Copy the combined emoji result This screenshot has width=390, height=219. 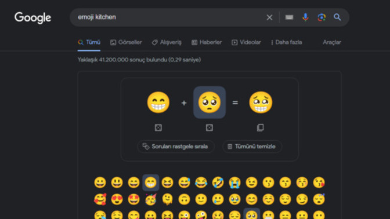click(x=260, y=127)
